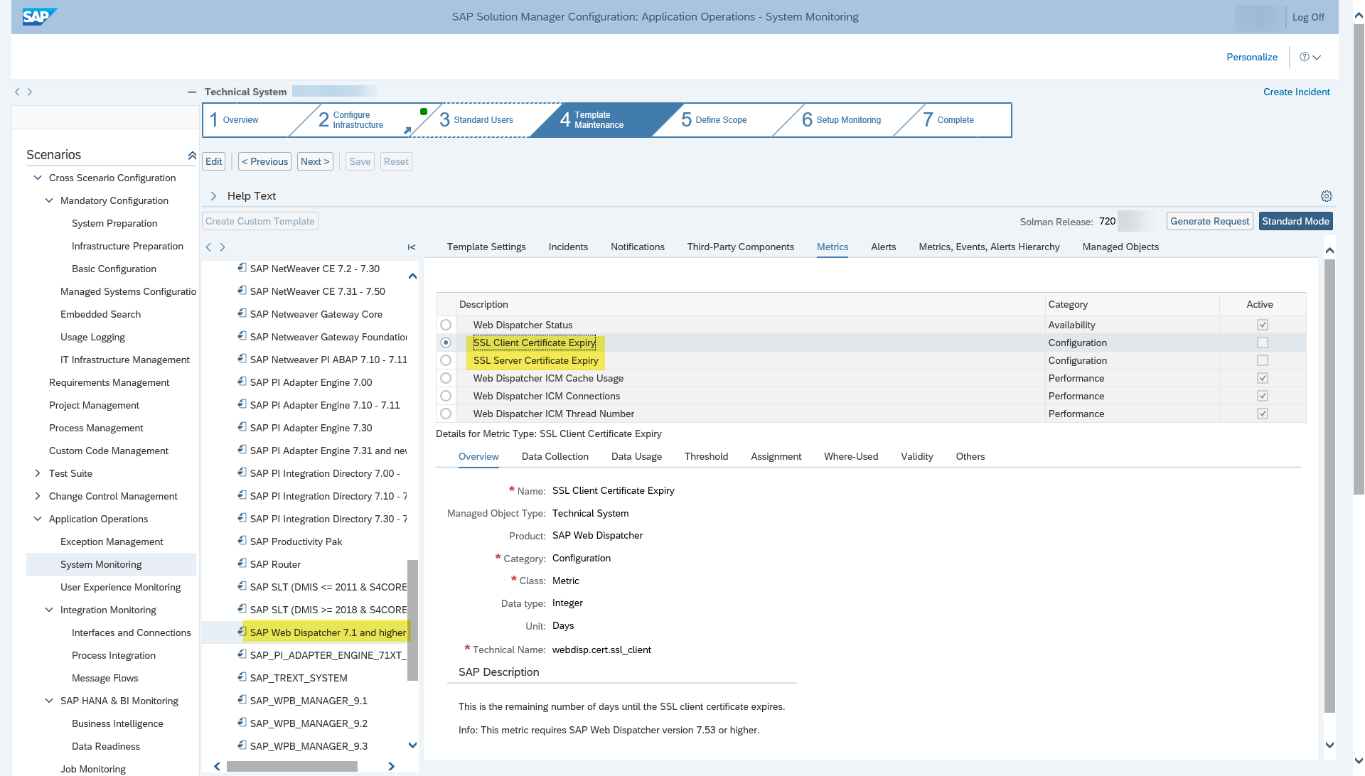Click template list horizontal scrollbar thumb
The height and width of the screenshot is (776, 1365).
[291, 766]
